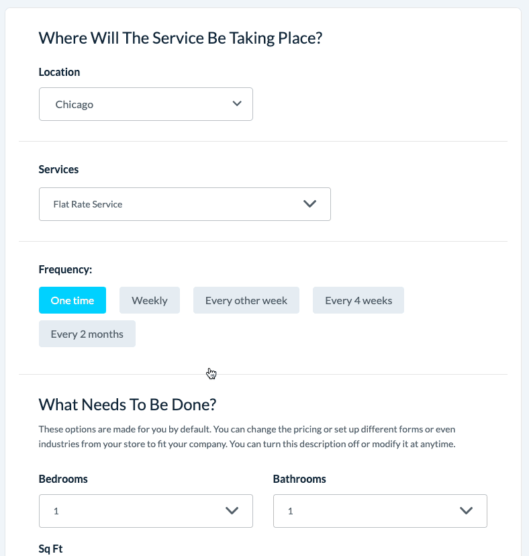529x556 pixels.
Task: Switch frequency to Every 2 months
Action: (x=87, y=334)
